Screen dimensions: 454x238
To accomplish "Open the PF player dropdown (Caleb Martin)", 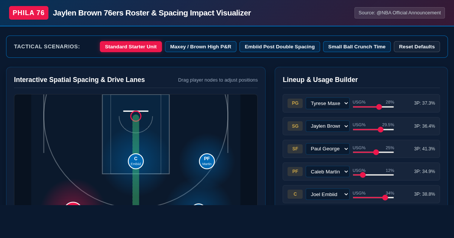I will tap(328, 171).
